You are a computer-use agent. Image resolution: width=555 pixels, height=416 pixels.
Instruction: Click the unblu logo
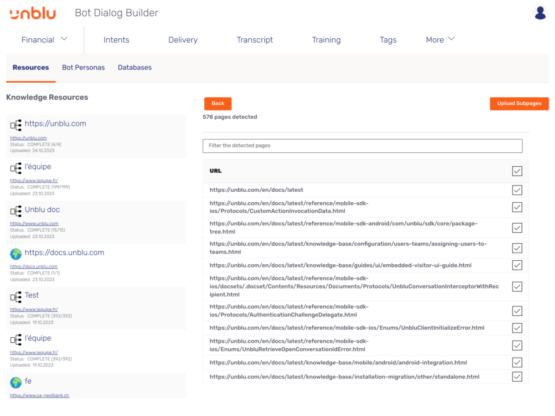(x=32, y=13)
